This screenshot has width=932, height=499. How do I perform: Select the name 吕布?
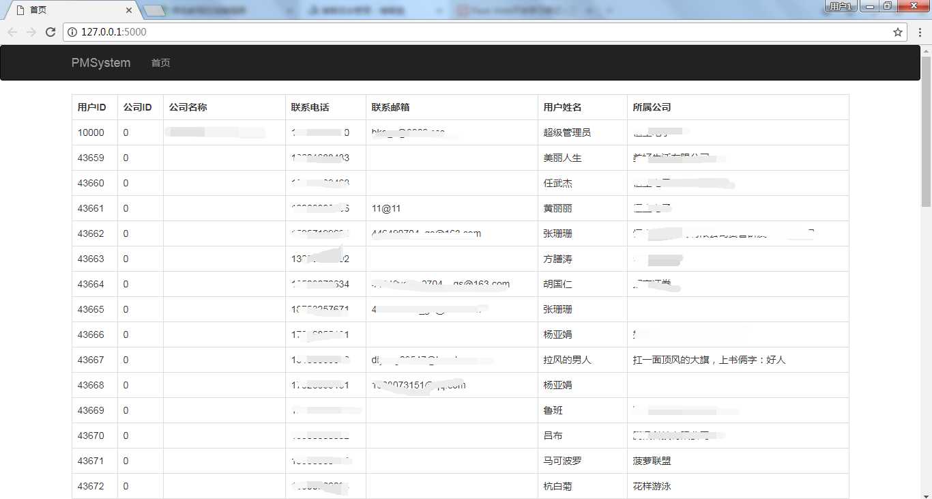pos(553,436)
